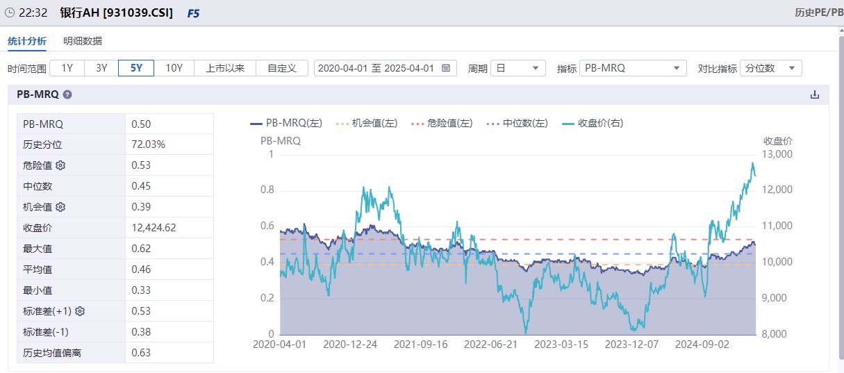Click the 标准差(-1) value 0.38

coord(141,332)
